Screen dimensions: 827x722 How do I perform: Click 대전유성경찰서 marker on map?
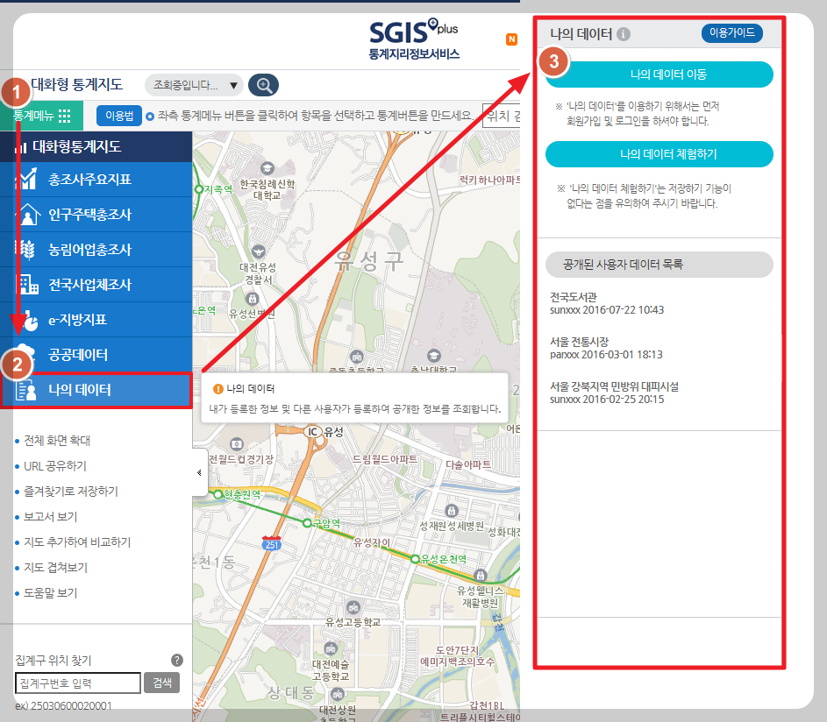(x=259, y=251)
